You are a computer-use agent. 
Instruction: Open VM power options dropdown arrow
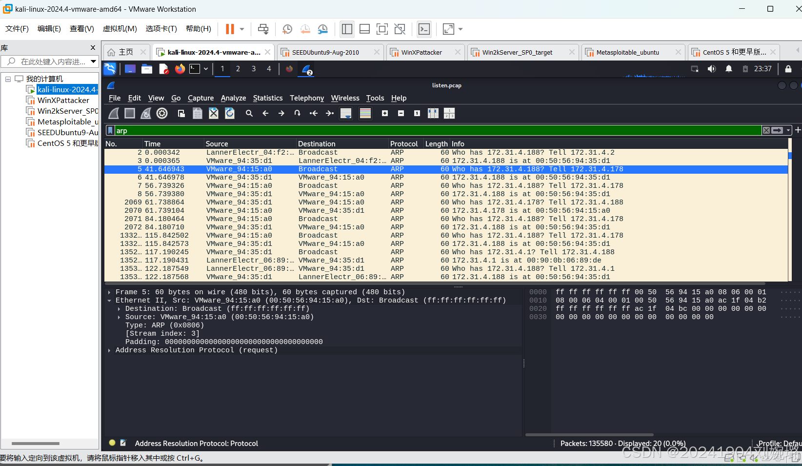click(x=242, y=29)
